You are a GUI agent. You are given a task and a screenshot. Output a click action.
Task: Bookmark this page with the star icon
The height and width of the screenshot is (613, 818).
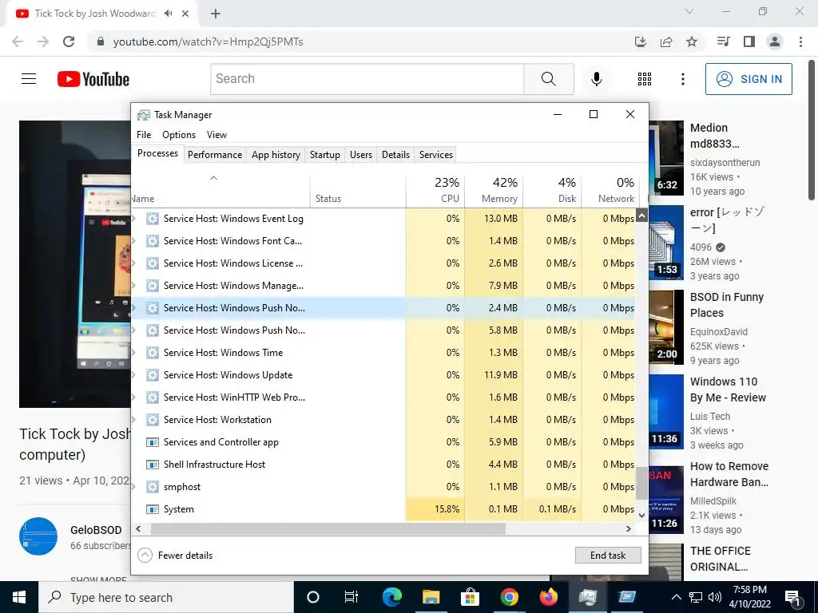click(x=692, y=42)
